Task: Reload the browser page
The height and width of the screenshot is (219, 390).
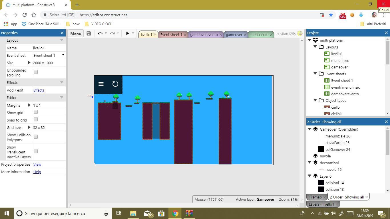Action: pyautogui.click(x=25, y=15)
